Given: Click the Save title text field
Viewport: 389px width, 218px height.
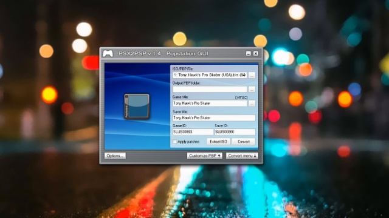Looking at the screenshot, I should click(214, 117).
